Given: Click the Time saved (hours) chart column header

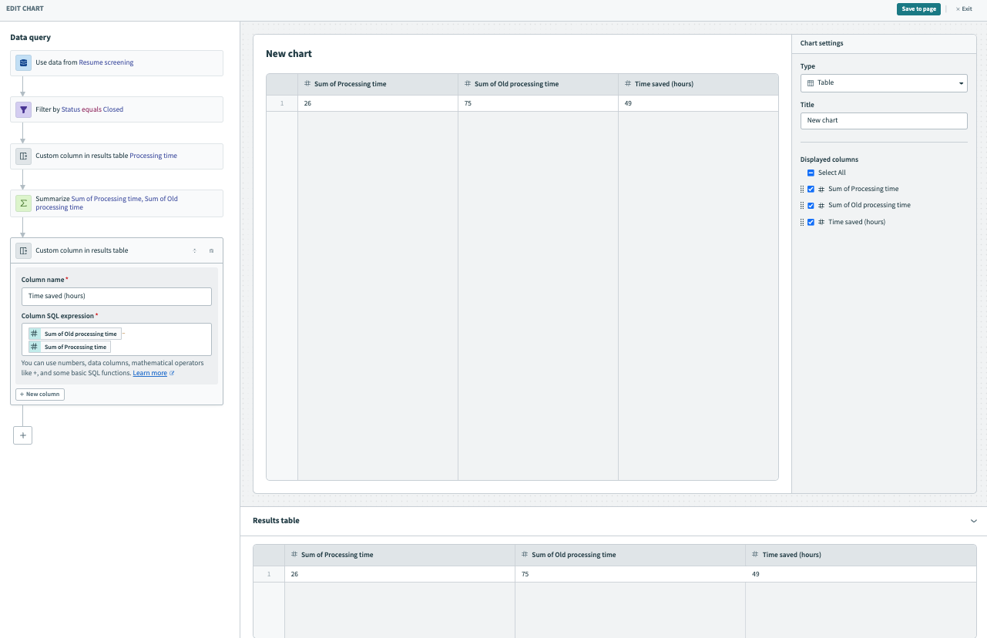Looking at the screenshot, I should click(x=663, y=84).
